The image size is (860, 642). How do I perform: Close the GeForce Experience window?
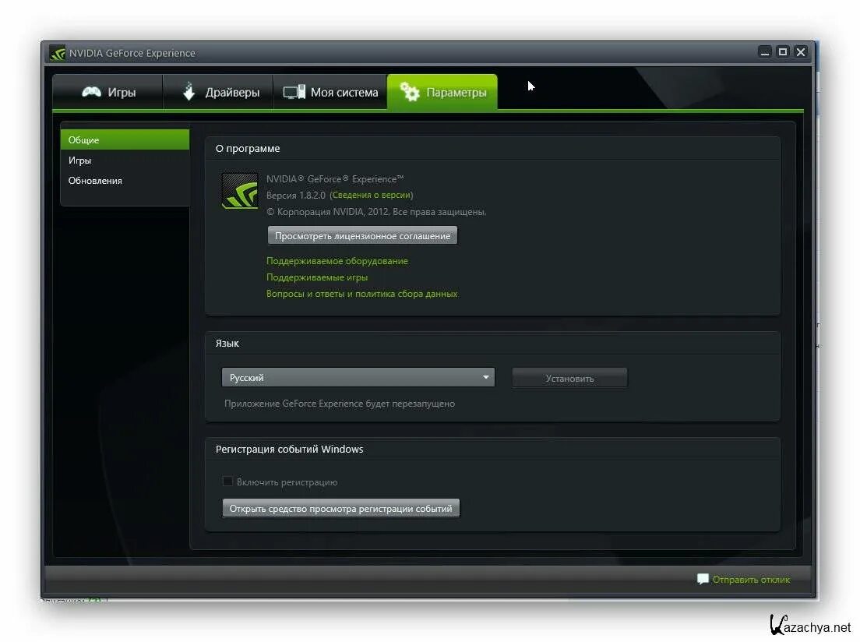click(x=801, y=52)
